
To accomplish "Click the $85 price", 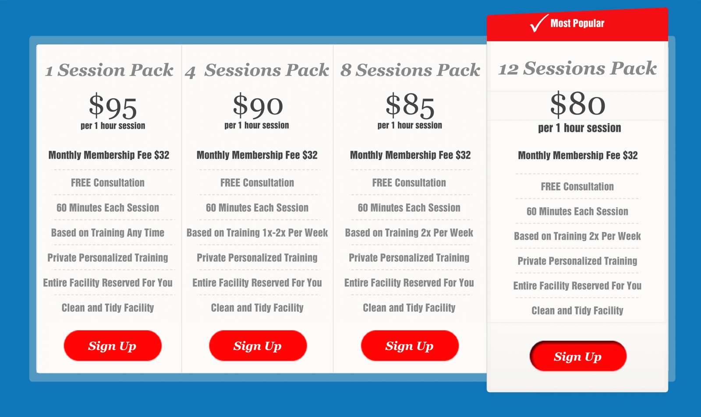I will coord(410,106).
